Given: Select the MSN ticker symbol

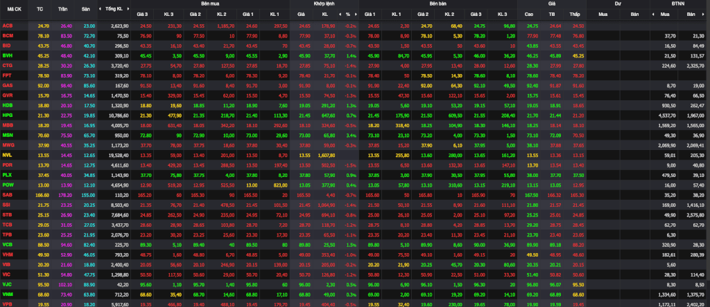Looking at the screenshot, I should pyautogui.click(x=7, y=135).
